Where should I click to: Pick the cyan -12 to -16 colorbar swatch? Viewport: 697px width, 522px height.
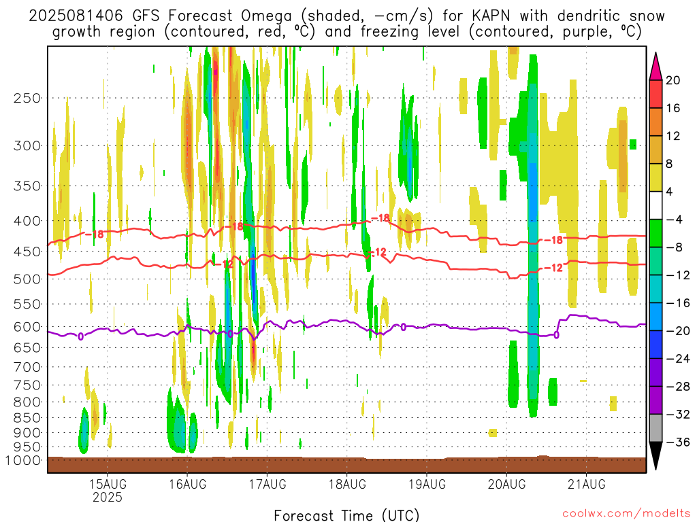655,289
